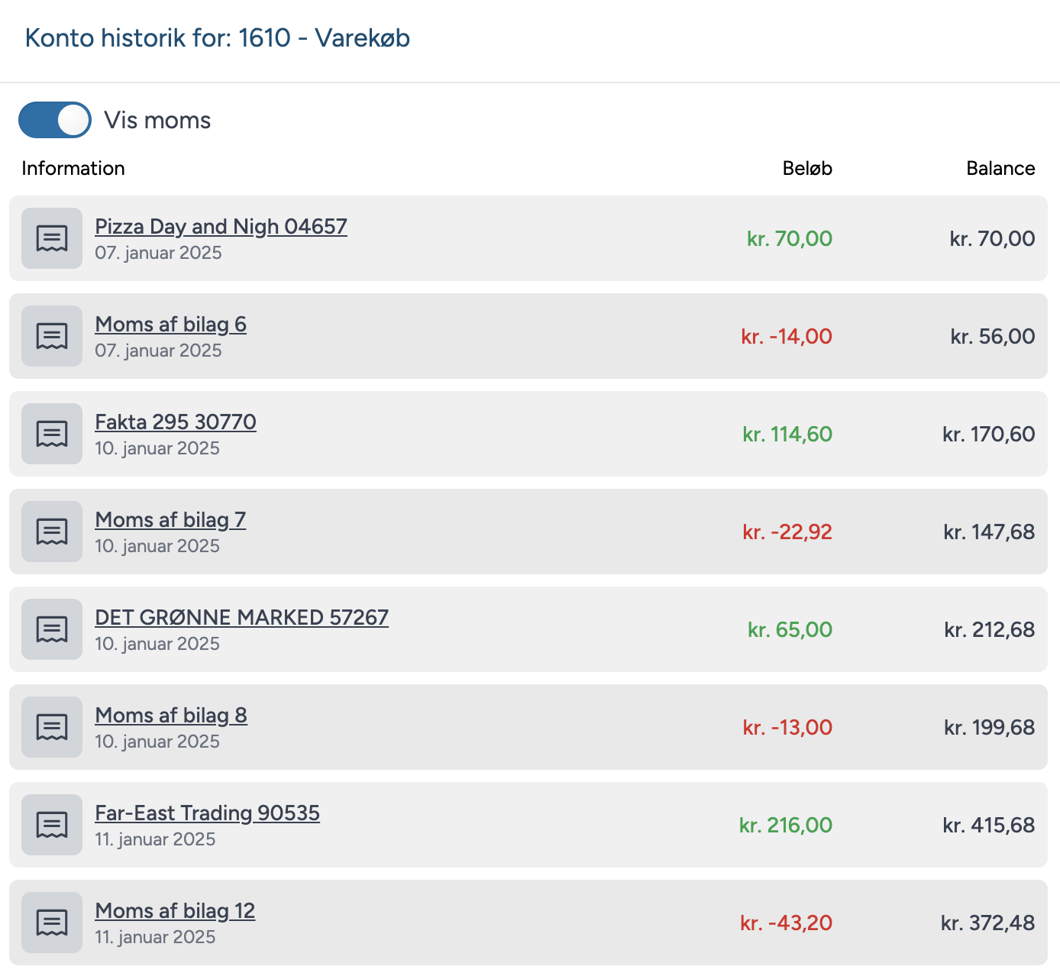Screen dimensions: 1060x976
Task: Click receipt icon beside Pizza Day and Nigh
Action: 52,238
